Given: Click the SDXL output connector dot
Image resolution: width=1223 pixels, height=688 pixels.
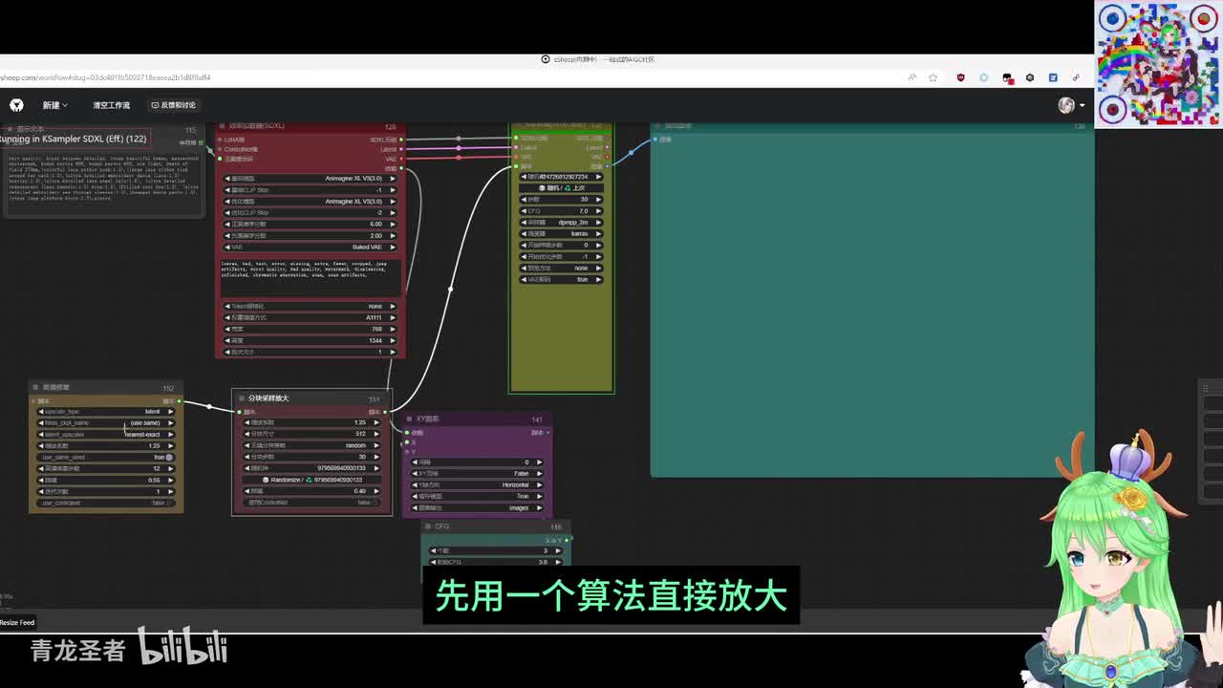Looking at the screenshot, I should point(401,140).
